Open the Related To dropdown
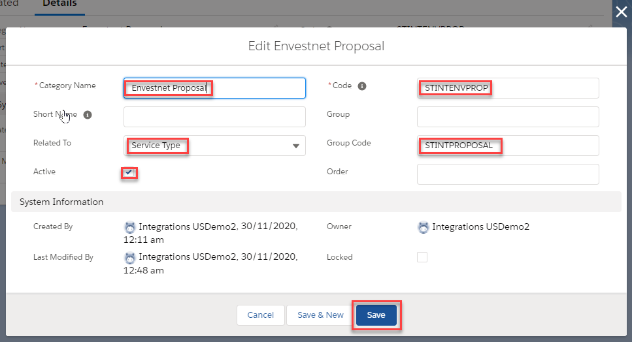 tap(214, 146)
